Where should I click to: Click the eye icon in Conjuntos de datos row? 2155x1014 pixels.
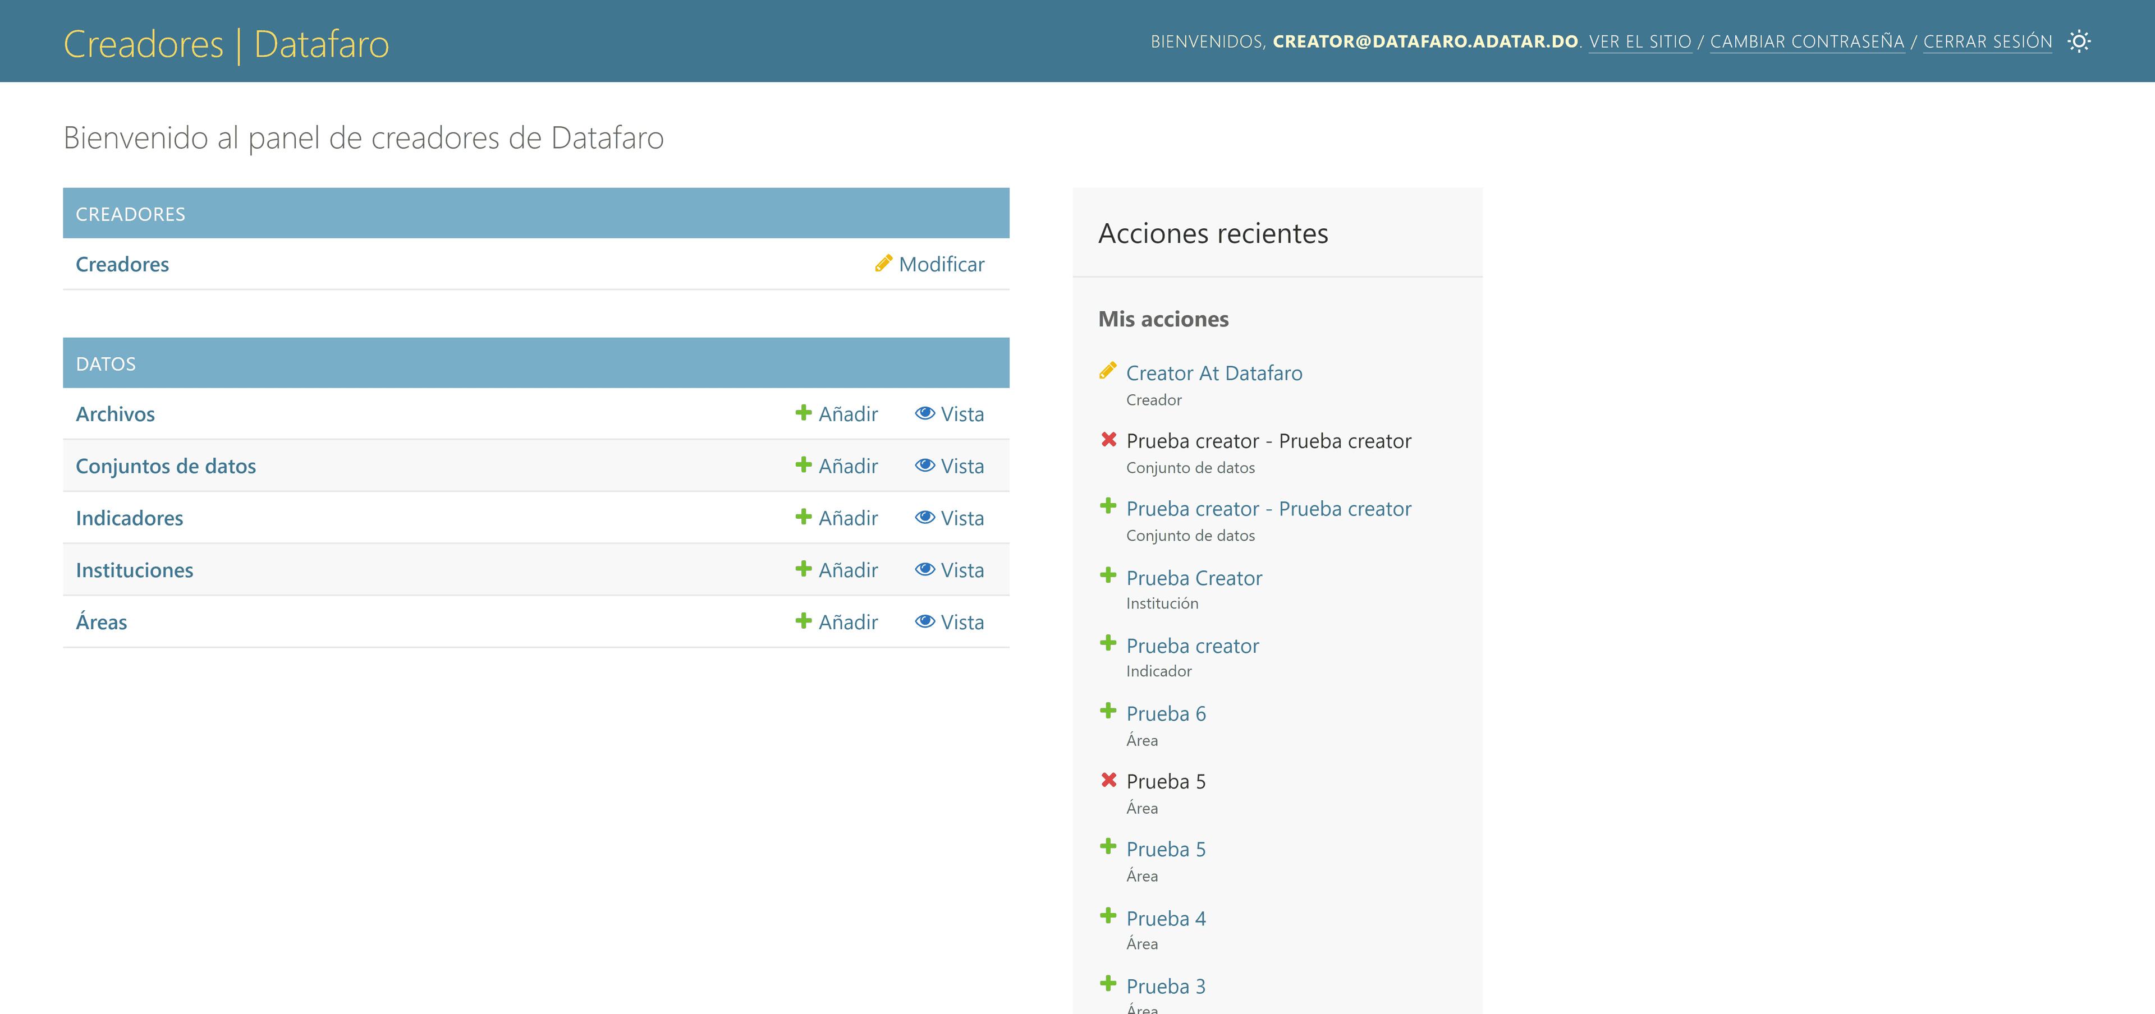(924, 465)
